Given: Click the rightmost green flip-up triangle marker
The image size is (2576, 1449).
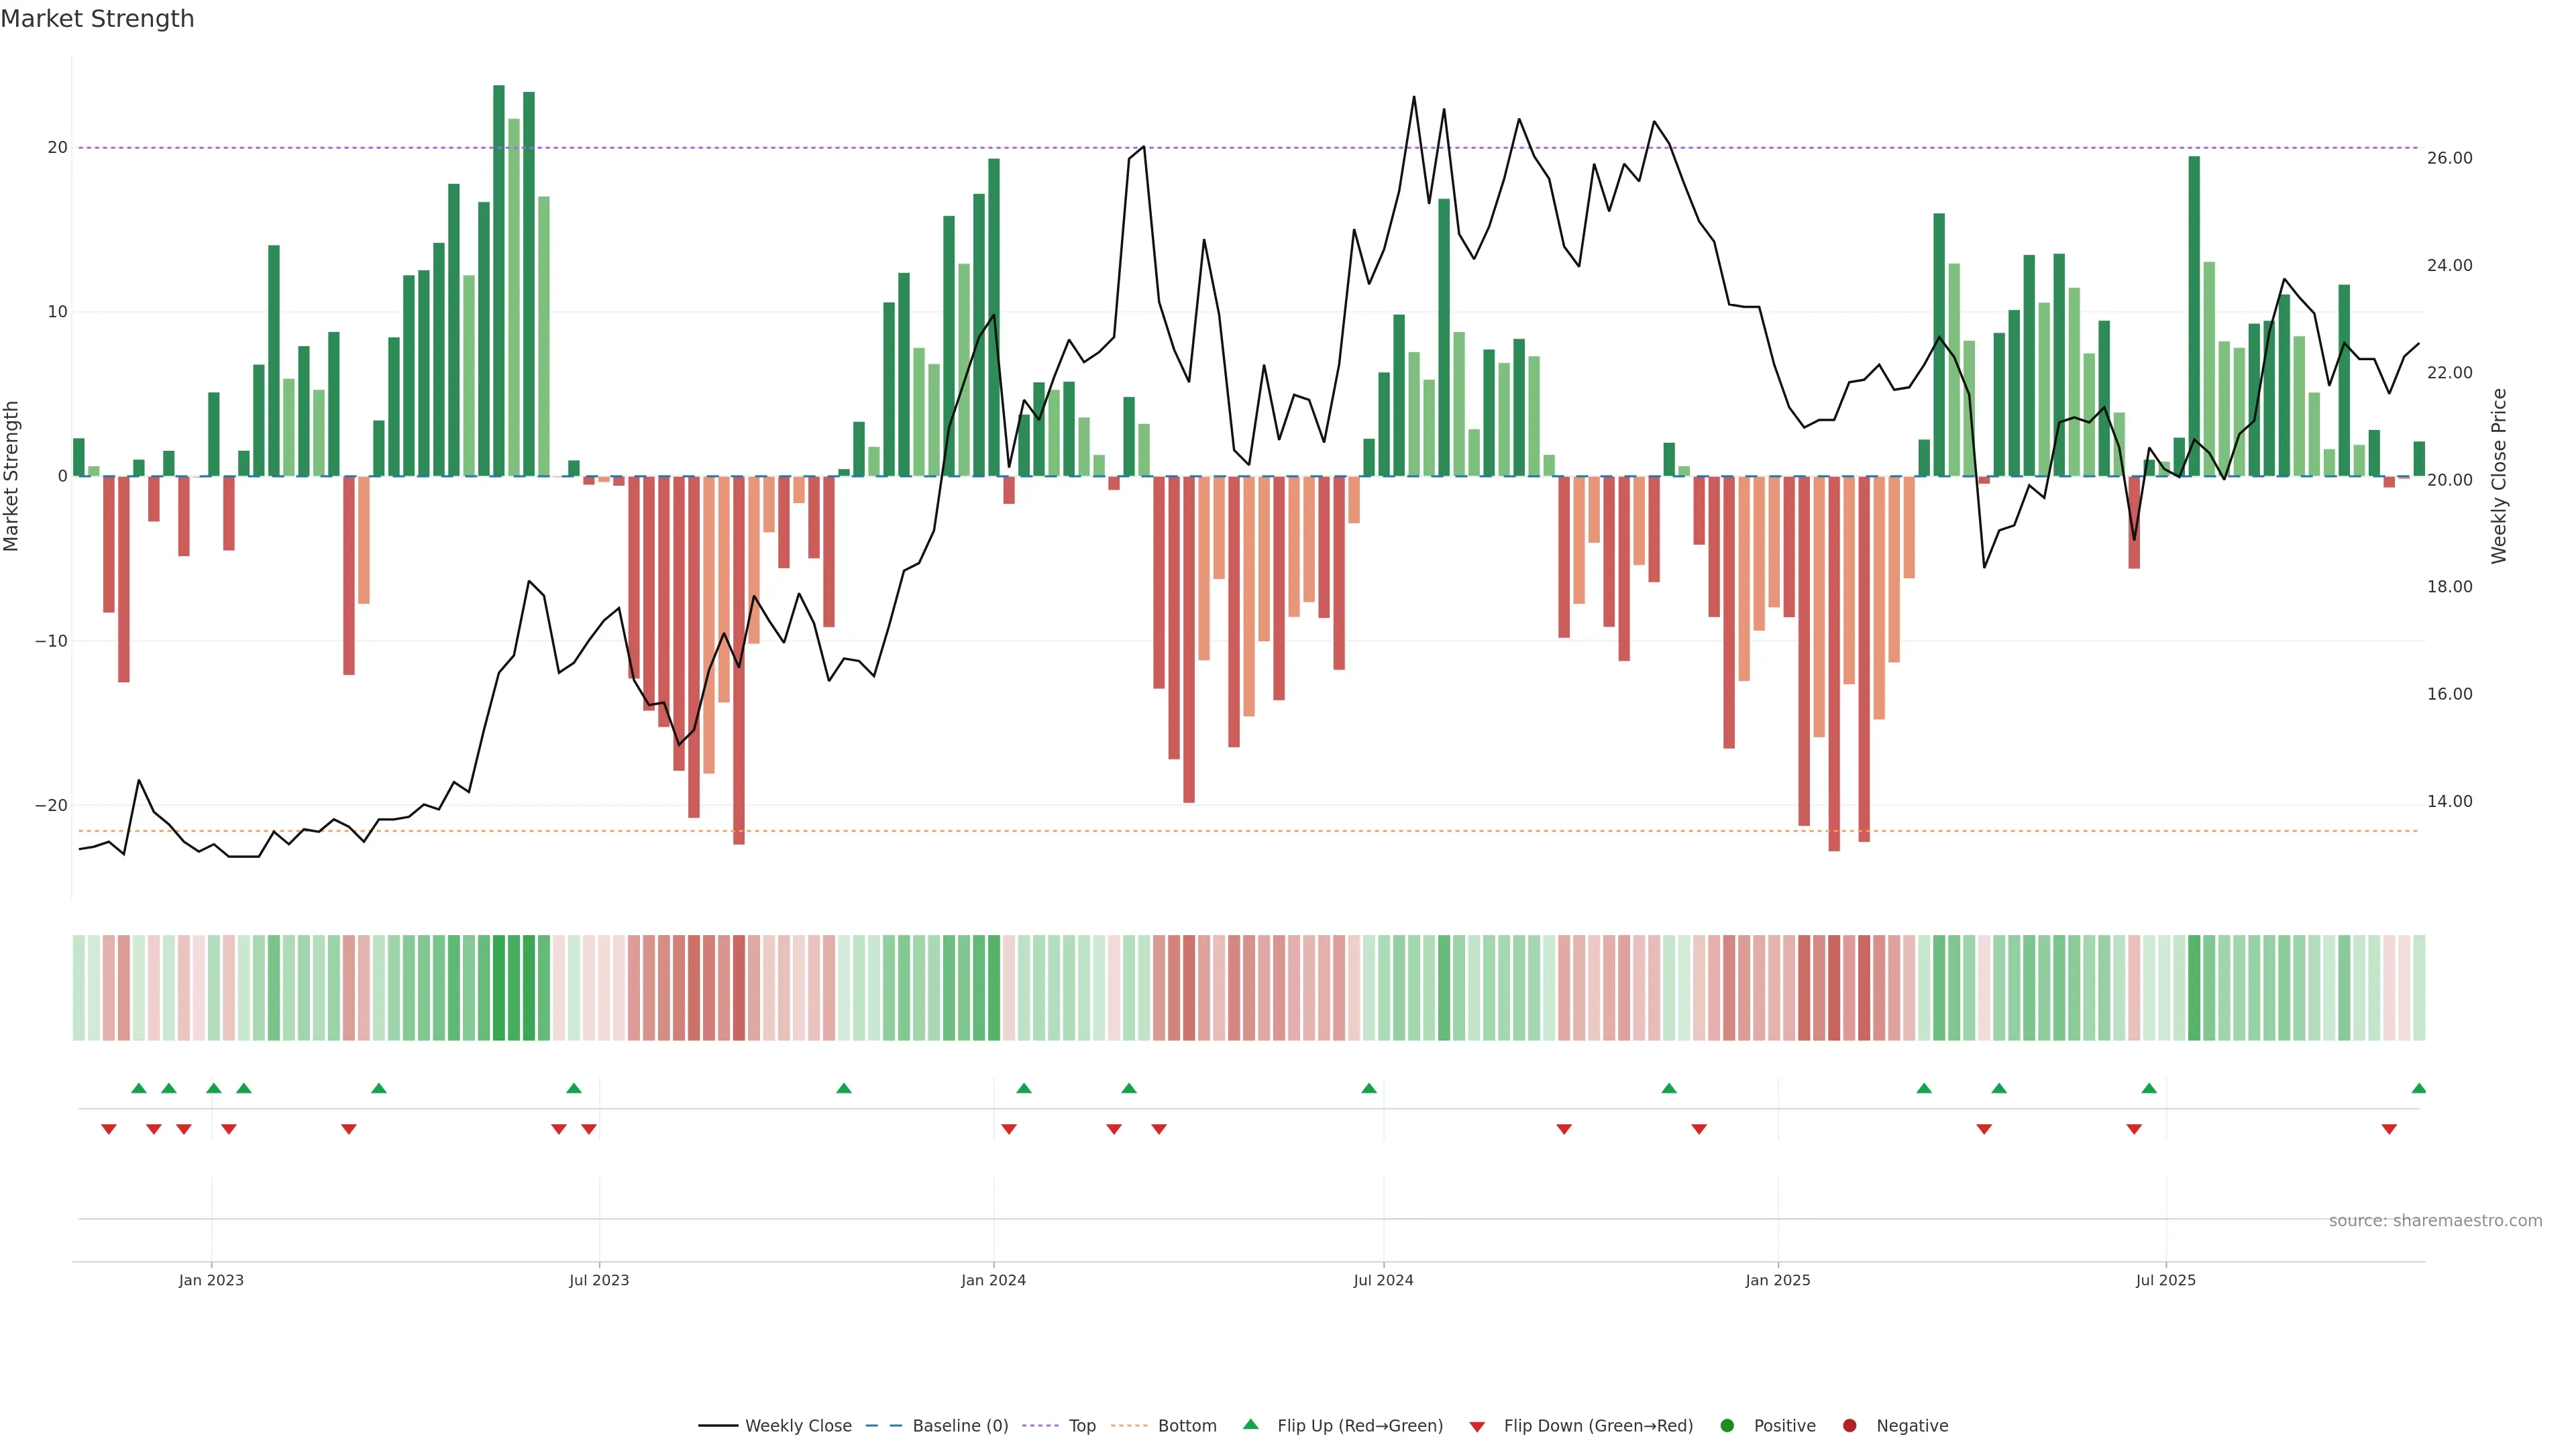Looking at the screenshot, I should click(x=2418, y=1088).
